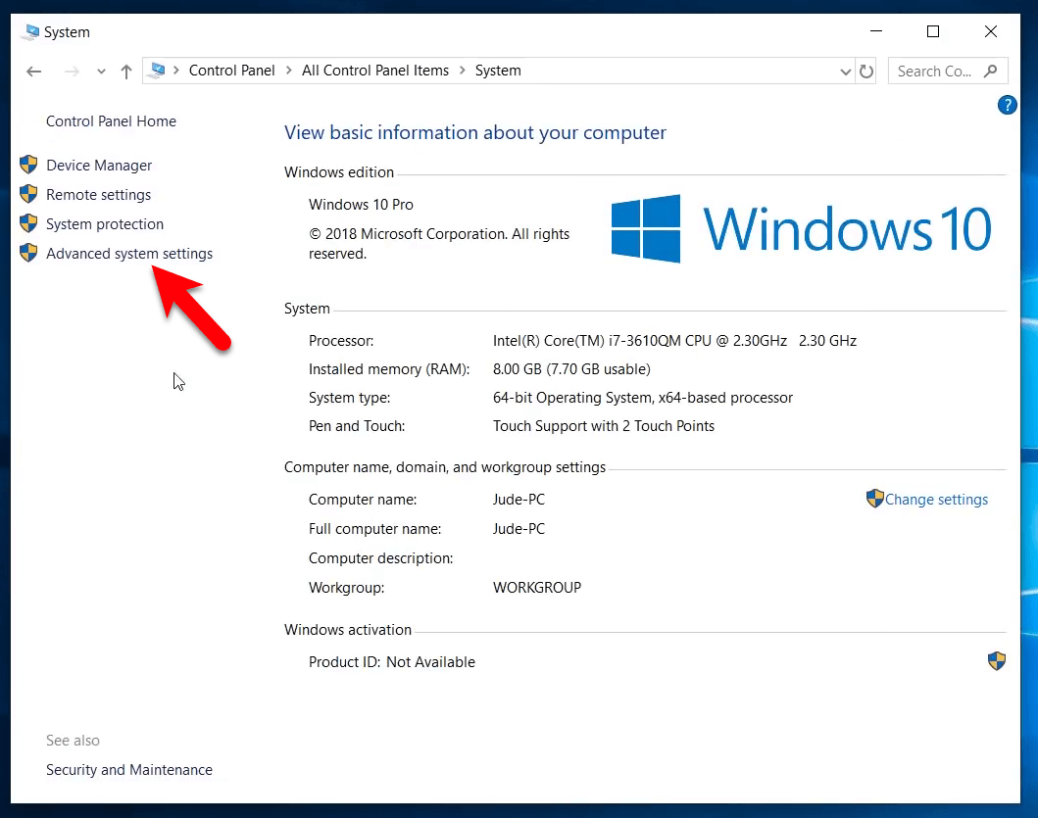Click Touch Support with 2 Touch Points

click(604, 426)
